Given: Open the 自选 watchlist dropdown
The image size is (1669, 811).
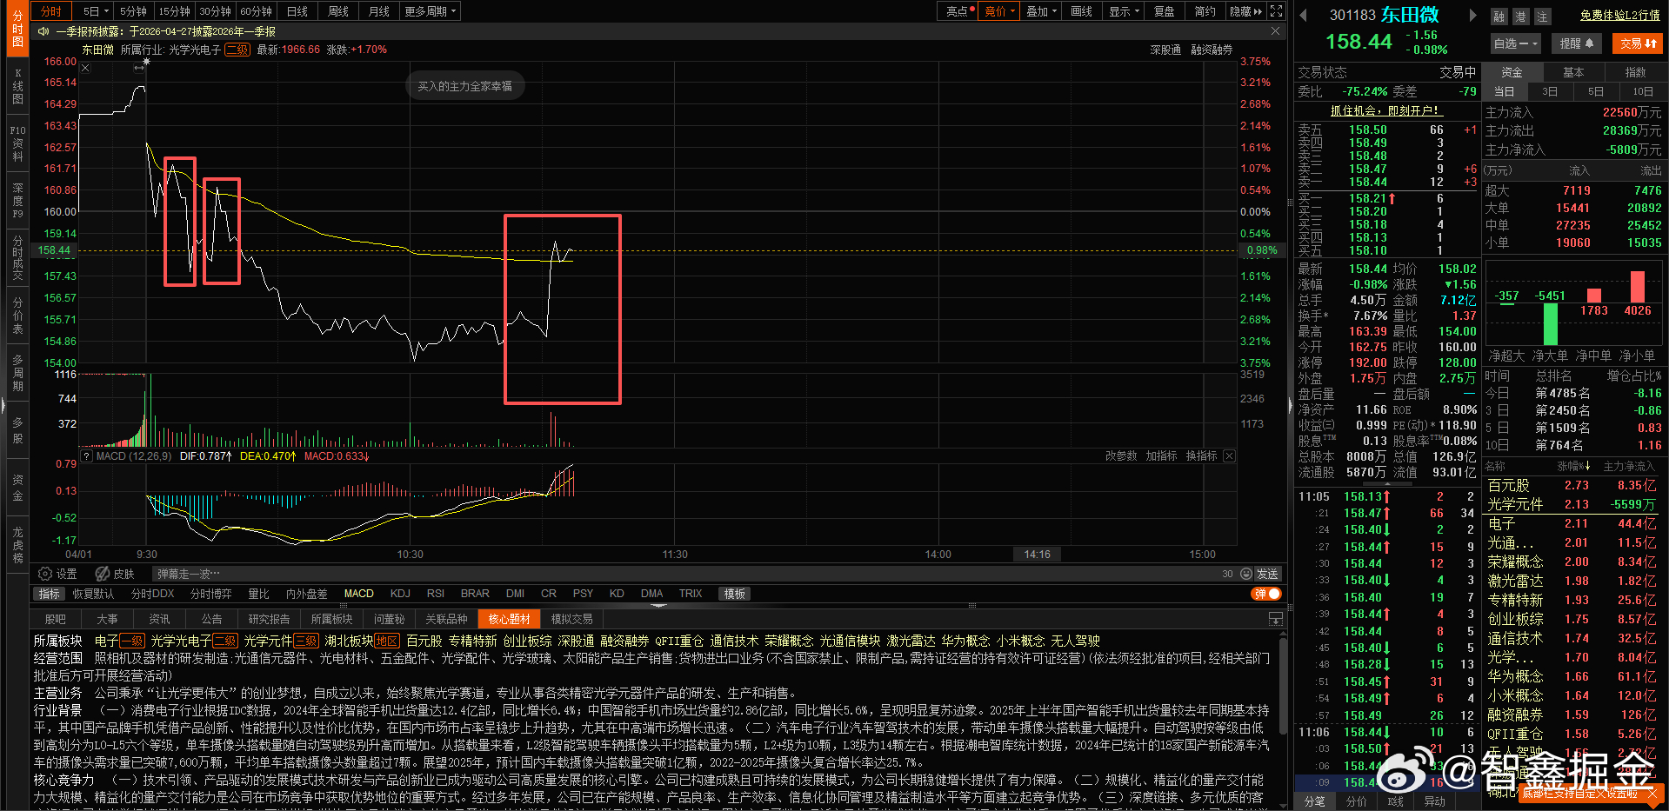Looking at the screenshot, I should pyautogui.click(x=1516, y=43).
